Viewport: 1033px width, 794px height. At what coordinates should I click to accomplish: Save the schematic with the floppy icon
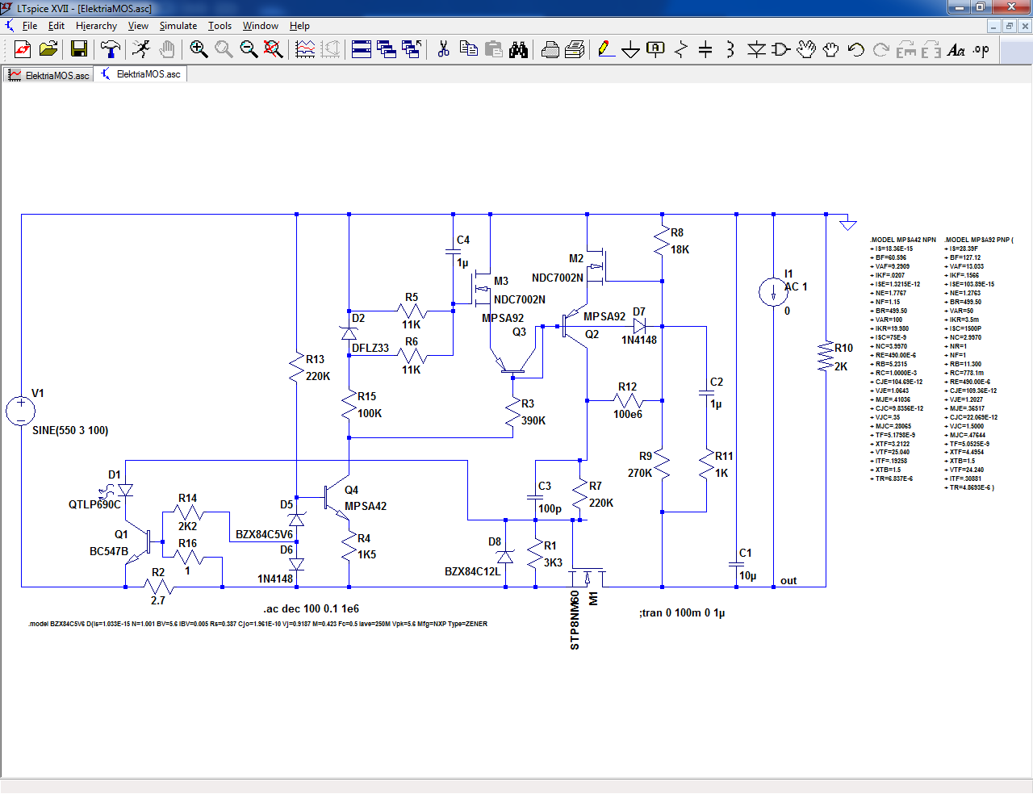(79, 49)
